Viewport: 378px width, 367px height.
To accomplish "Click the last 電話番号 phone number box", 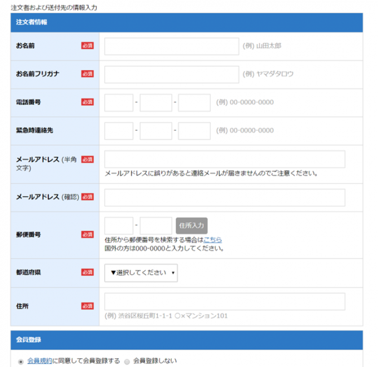I will pos(194,103).
